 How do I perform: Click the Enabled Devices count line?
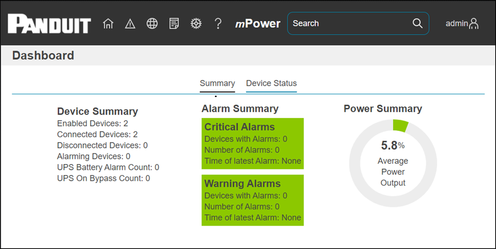(92, 124)
